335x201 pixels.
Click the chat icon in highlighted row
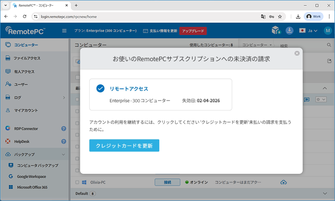[x=307, y=99]
